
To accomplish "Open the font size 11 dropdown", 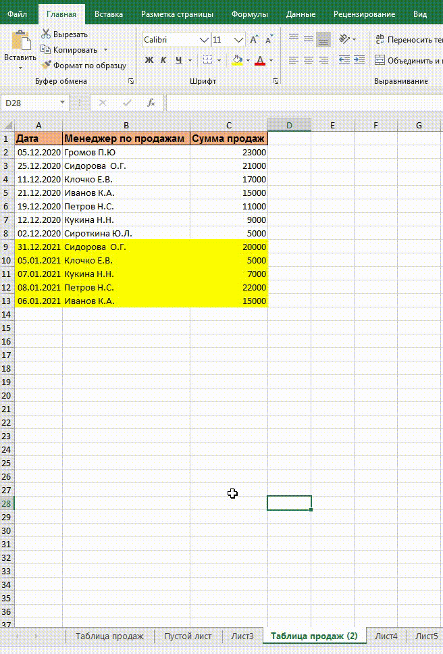I will pos(239,40).
